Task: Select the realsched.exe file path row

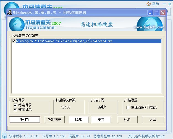Action: 89,41
